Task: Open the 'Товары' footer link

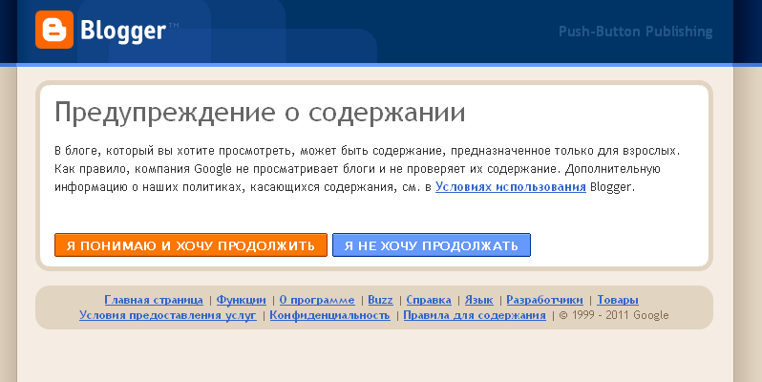Action: [x=618, y=300]
